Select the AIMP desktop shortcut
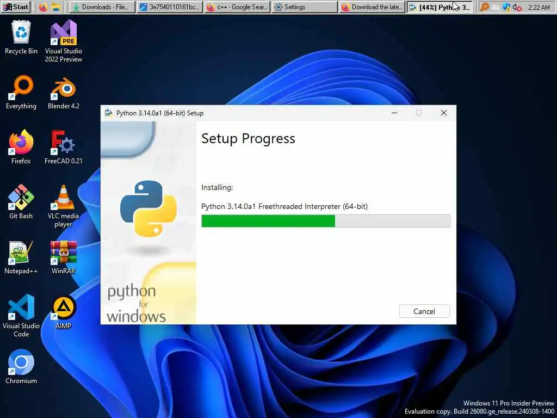Image resolution: width=557 pixels, height=418 pixels. coord(64,312)
